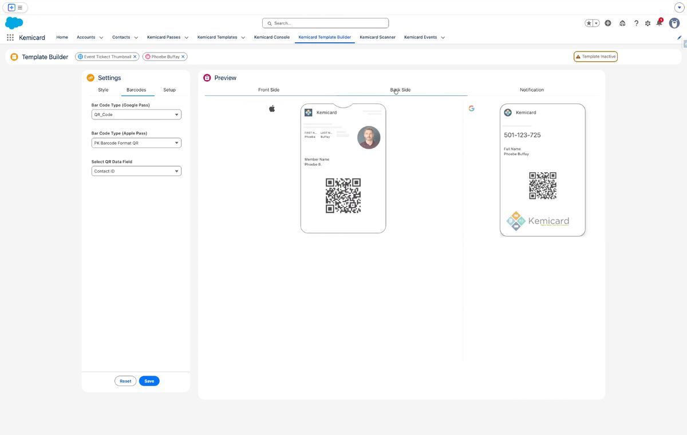Viewport: 687px width, 435px height.
Task: Click the Save button
Action: (x=149, y=381)
